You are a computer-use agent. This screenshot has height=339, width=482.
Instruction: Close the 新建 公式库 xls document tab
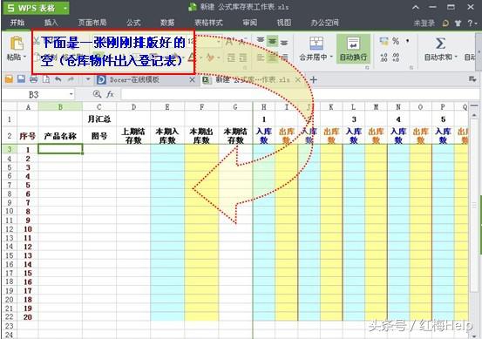pos(298,80)
